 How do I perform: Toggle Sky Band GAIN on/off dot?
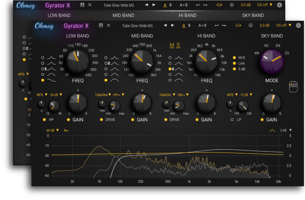point(262,120)
